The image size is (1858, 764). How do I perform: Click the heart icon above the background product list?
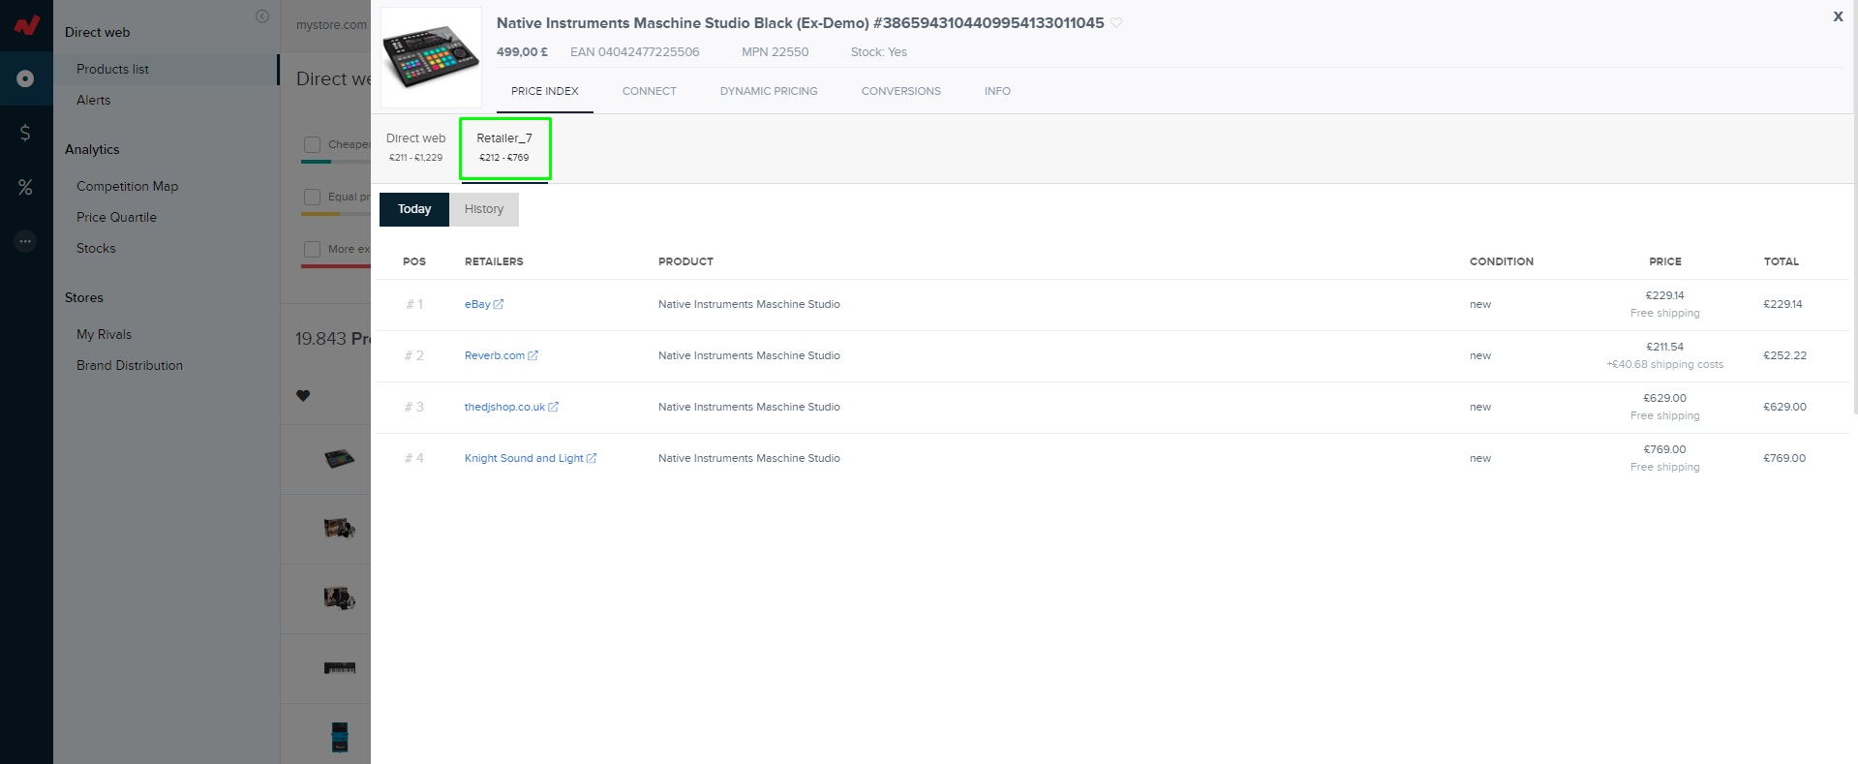coord(303,395)
